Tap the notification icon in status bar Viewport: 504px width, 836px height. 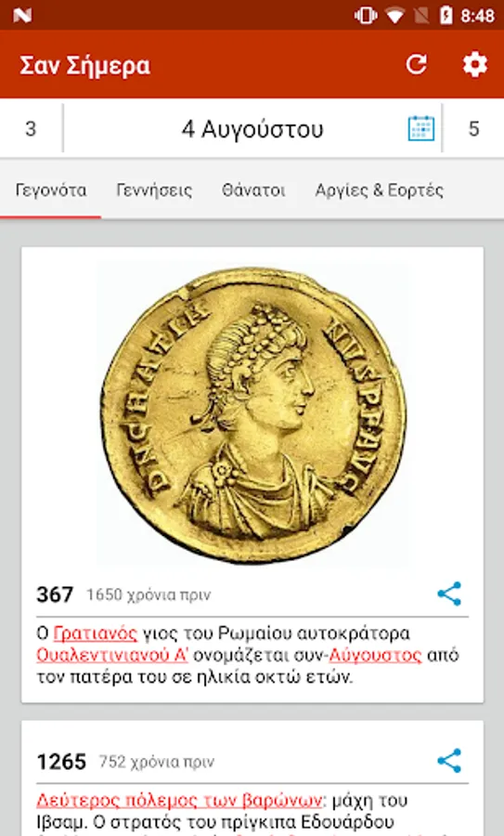coord(22,16)
